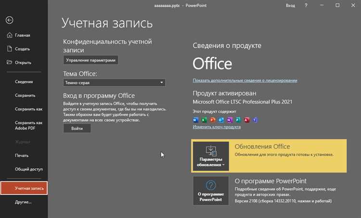
Task: Maximize the PowerPoint window
Action: [x=337, y=5]
